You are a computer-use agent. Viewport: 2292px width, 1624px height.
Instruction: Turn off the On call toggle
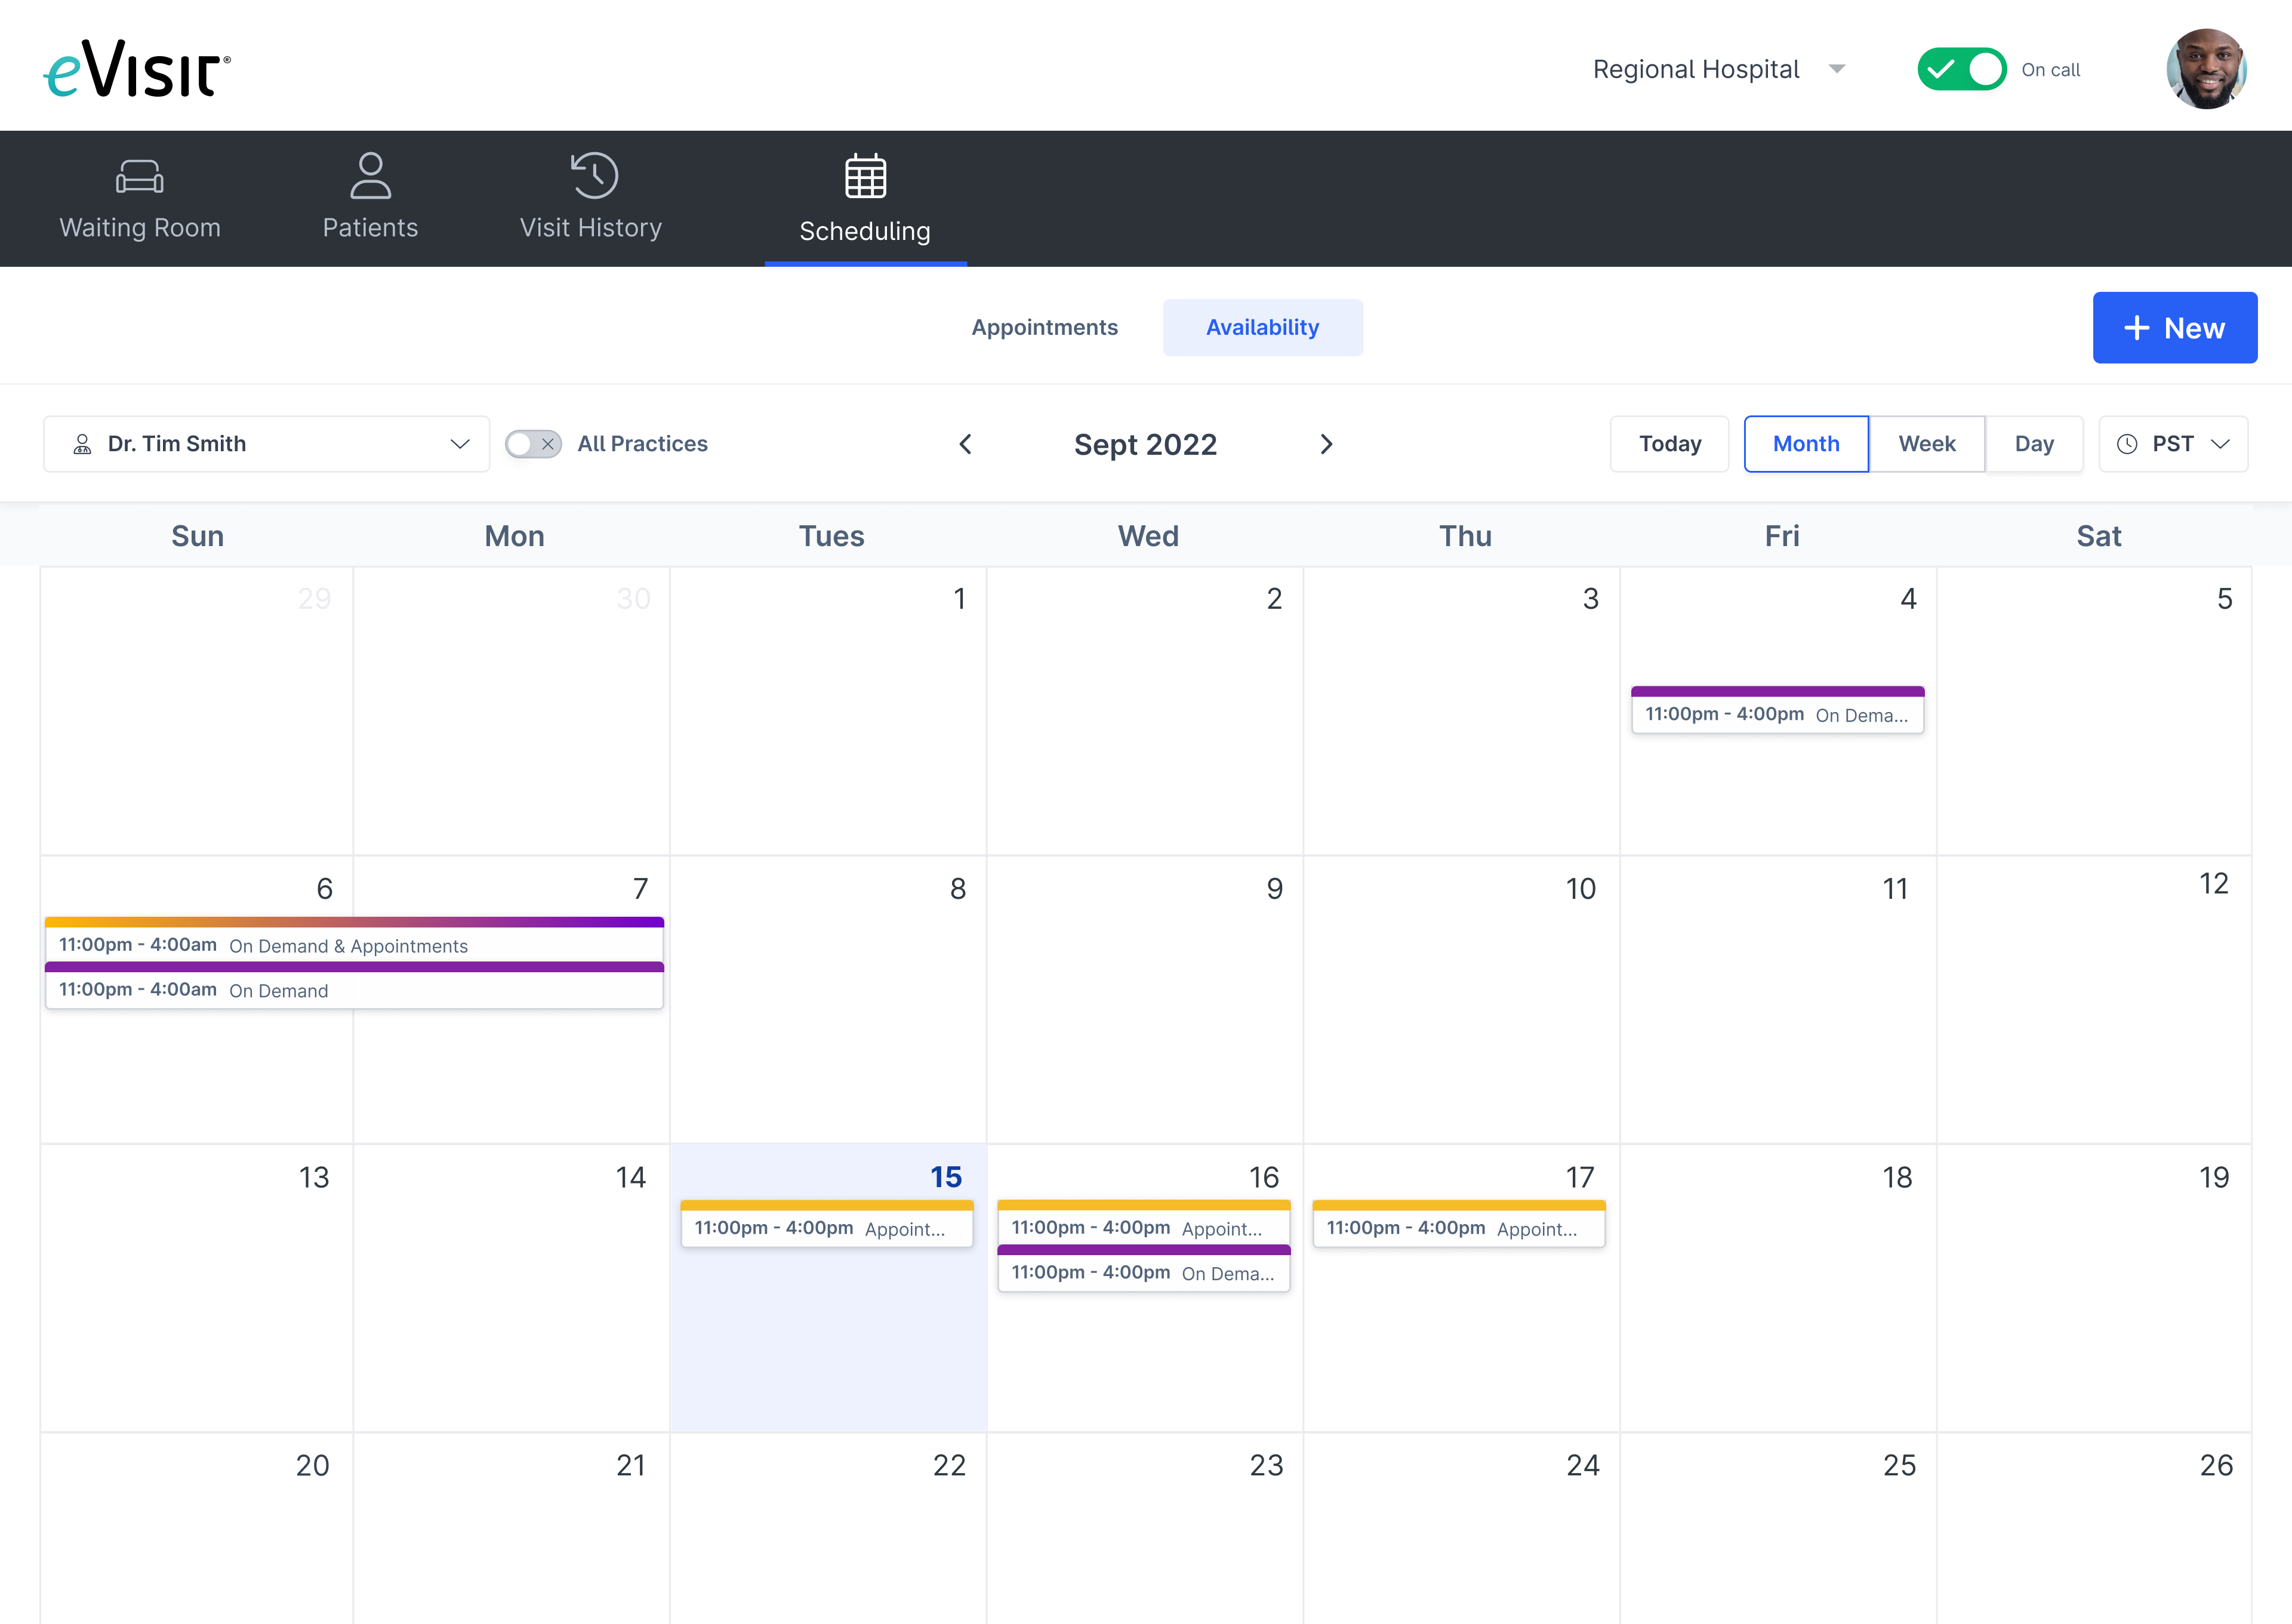1961,69
